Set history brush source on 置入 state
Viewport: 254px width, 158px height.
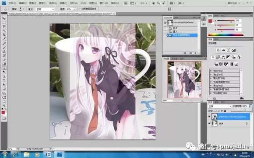pos(165,31)
